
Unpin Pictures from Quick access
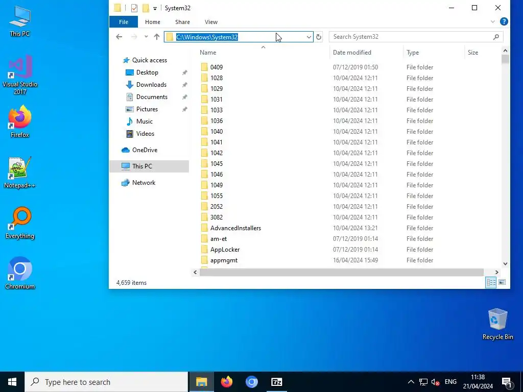pyautogui.click(x=184, y=109)
